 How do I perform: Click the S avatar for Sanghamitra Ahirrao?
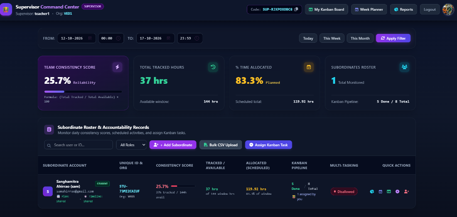click(48, 192)
